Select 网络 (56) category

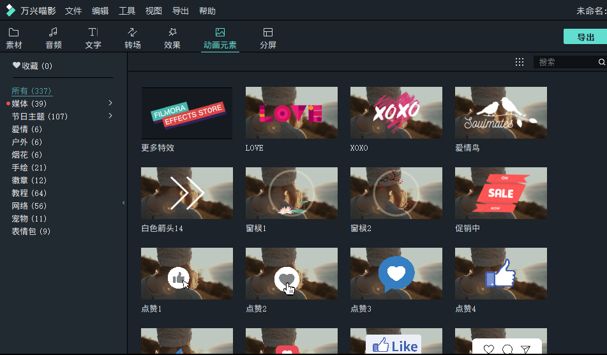tap(29, 206)
